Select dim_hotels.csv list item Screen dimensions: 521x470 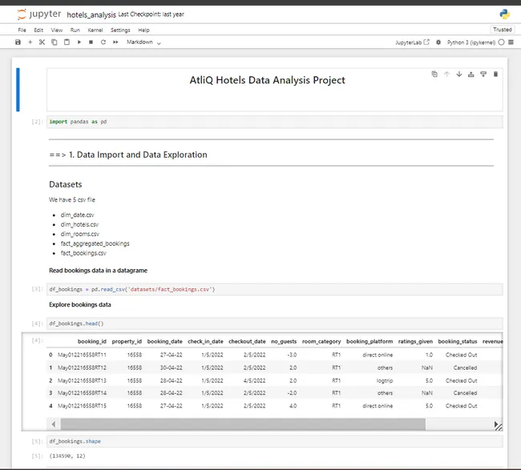pyautogui.click(x=79, y=224)
